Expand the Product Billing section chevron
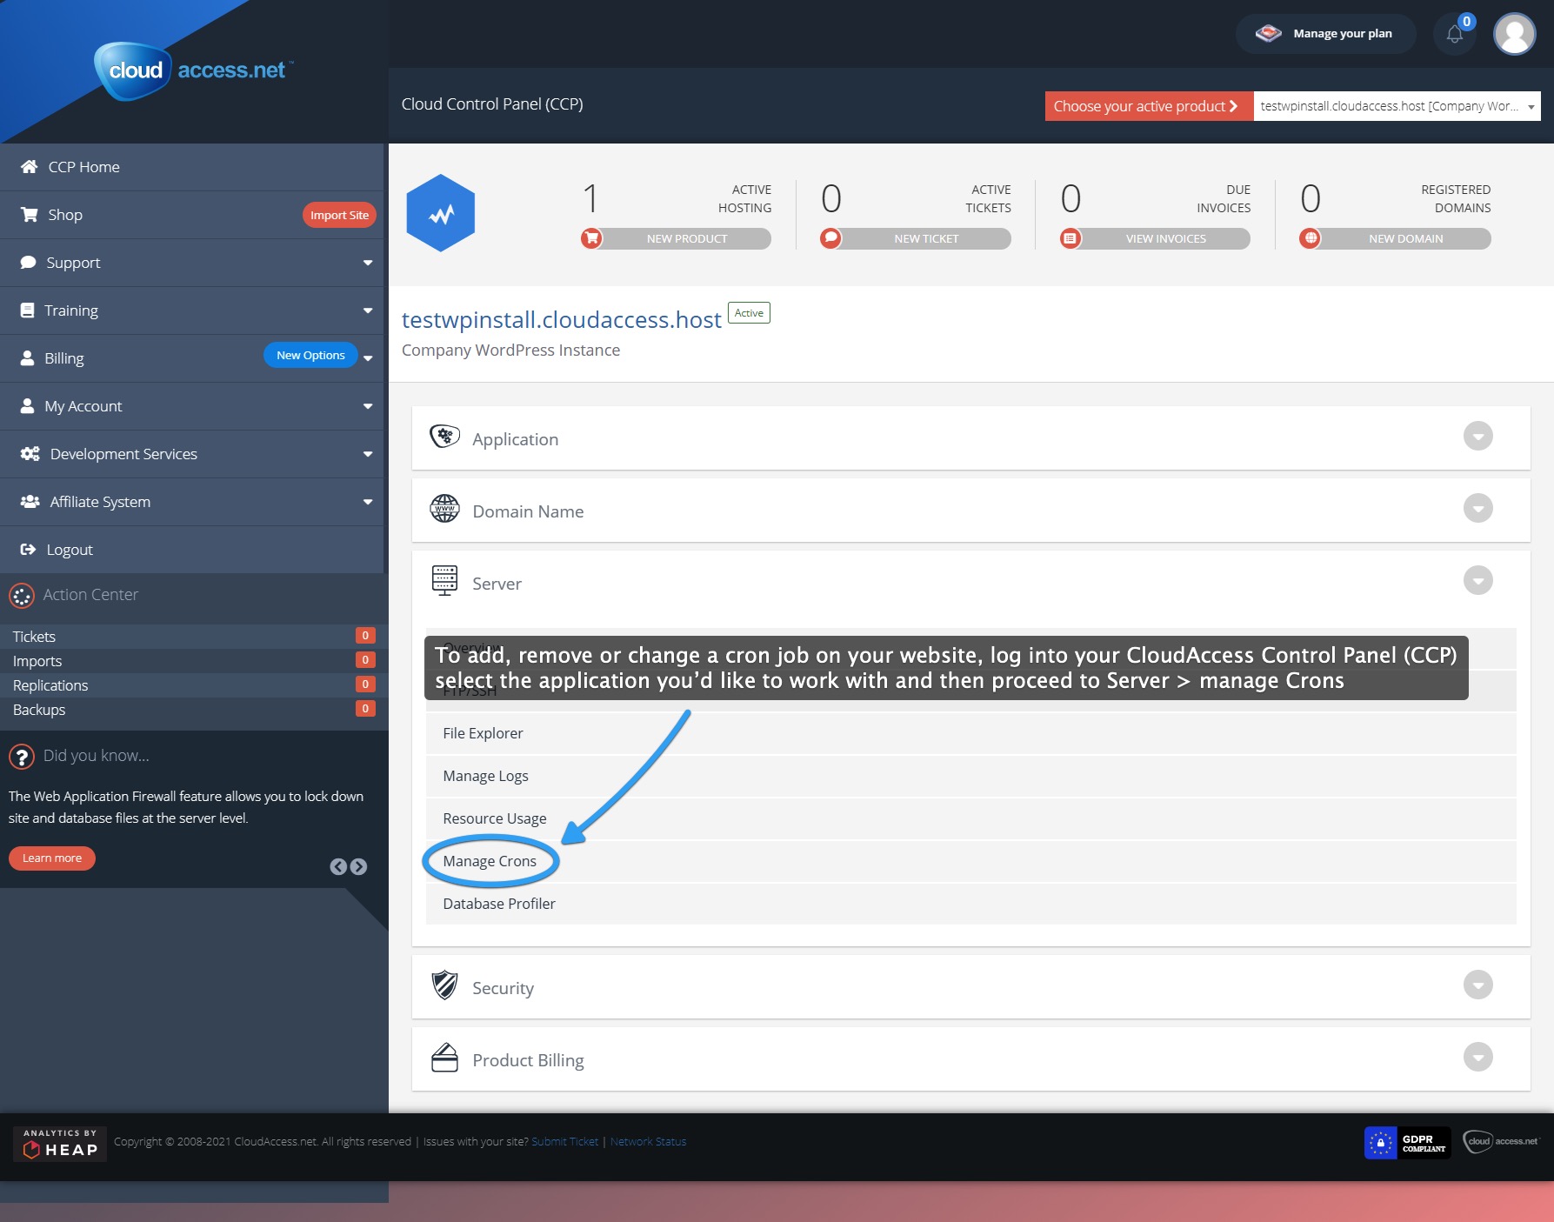The width and height of the screenshot is (1554, 1222). (1477, 1057)
